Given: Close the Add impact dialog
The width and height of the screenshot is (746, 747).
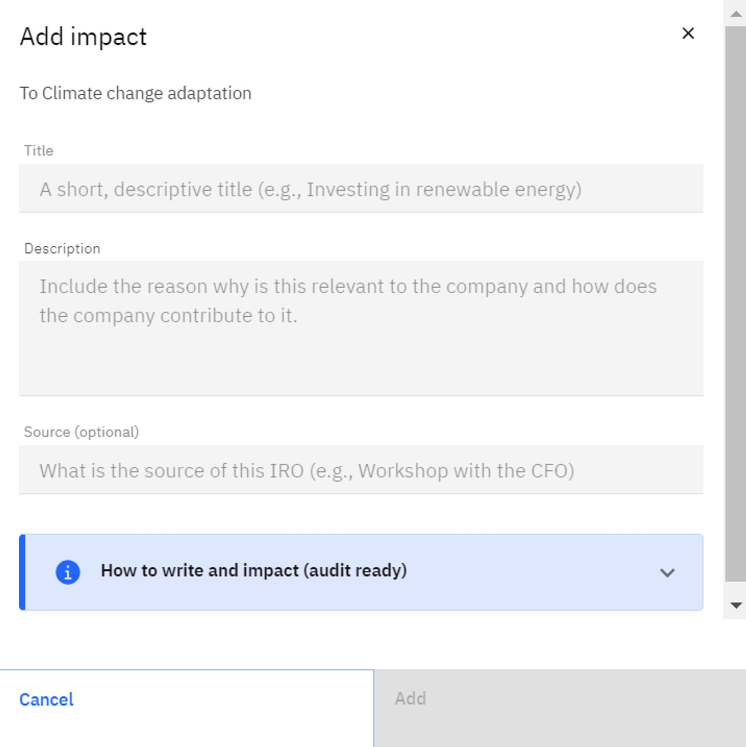Looking at the screenshot, I should coord(688,33).
